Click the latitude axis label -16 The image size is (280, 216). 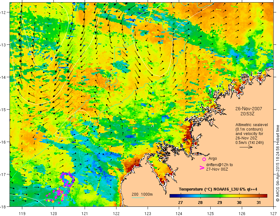click(x=3, y=142)
